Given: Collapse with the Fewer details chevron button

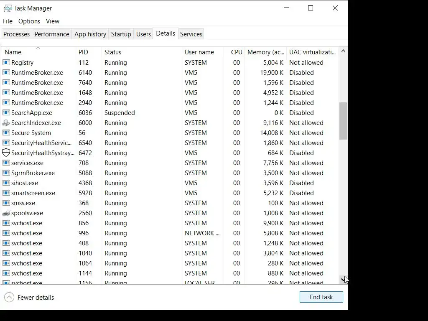Looking at the screenshot, I should 9,297.
